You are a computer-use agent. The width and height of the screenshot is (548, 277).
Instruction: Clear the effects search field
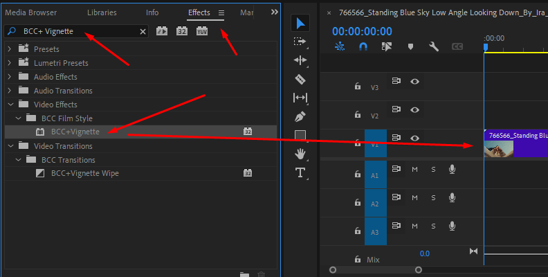tap(143, 31)
